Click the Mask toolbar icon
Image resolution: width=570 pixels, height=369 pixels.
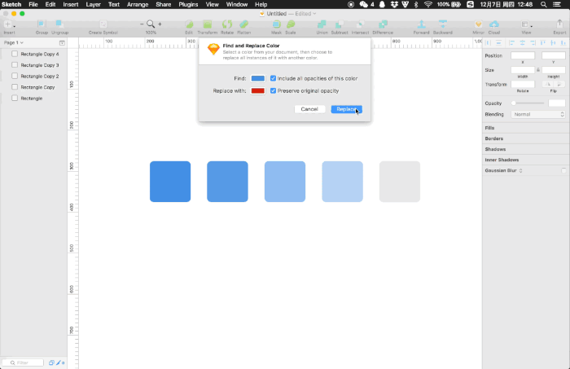(x=276, y=24)
